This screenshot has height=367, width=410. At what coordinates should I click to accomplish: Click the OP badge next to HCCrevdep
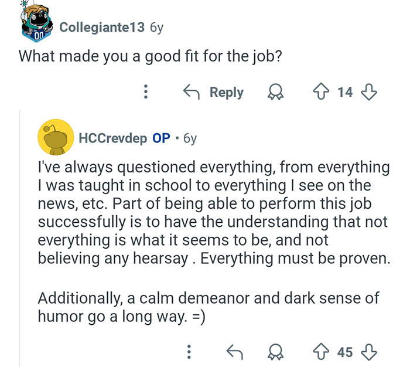pos(161,138)
